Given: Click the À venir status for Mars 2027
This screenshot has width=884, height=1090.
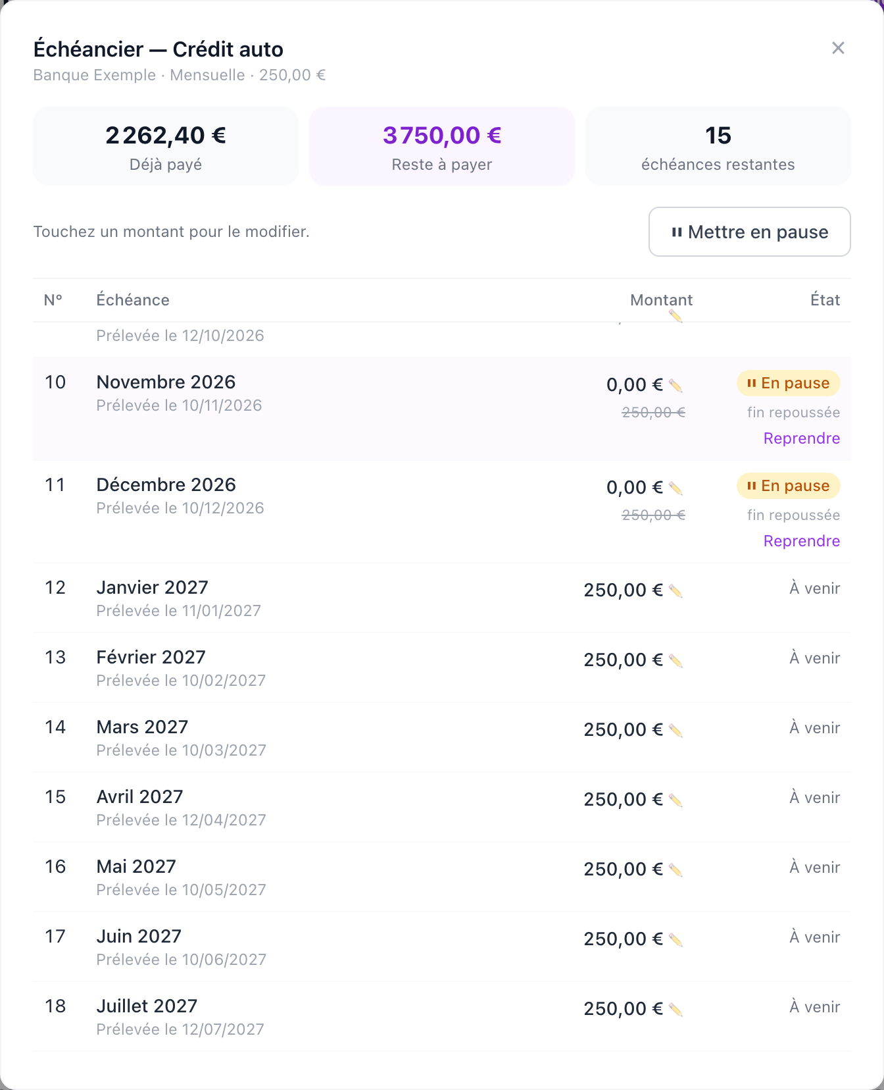Looking at the screenshot, I should point(815,727).
